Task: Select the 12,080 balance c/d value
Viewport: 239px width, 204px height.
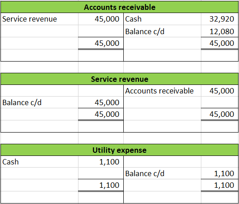Action: pyautogui.click(x=222, y=31)
